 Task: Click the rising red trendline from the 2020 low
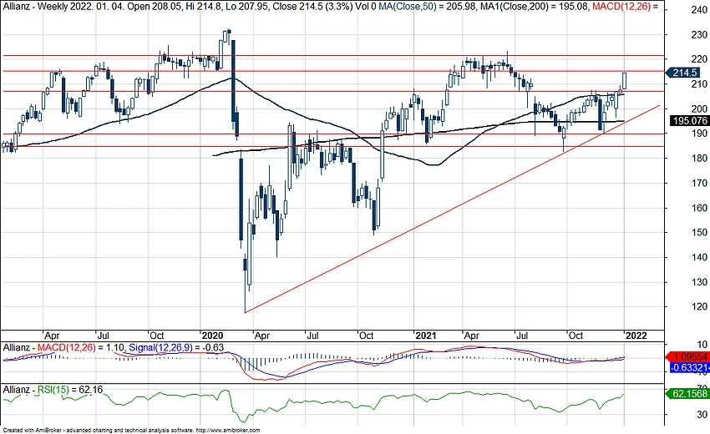tap(453, 209)
